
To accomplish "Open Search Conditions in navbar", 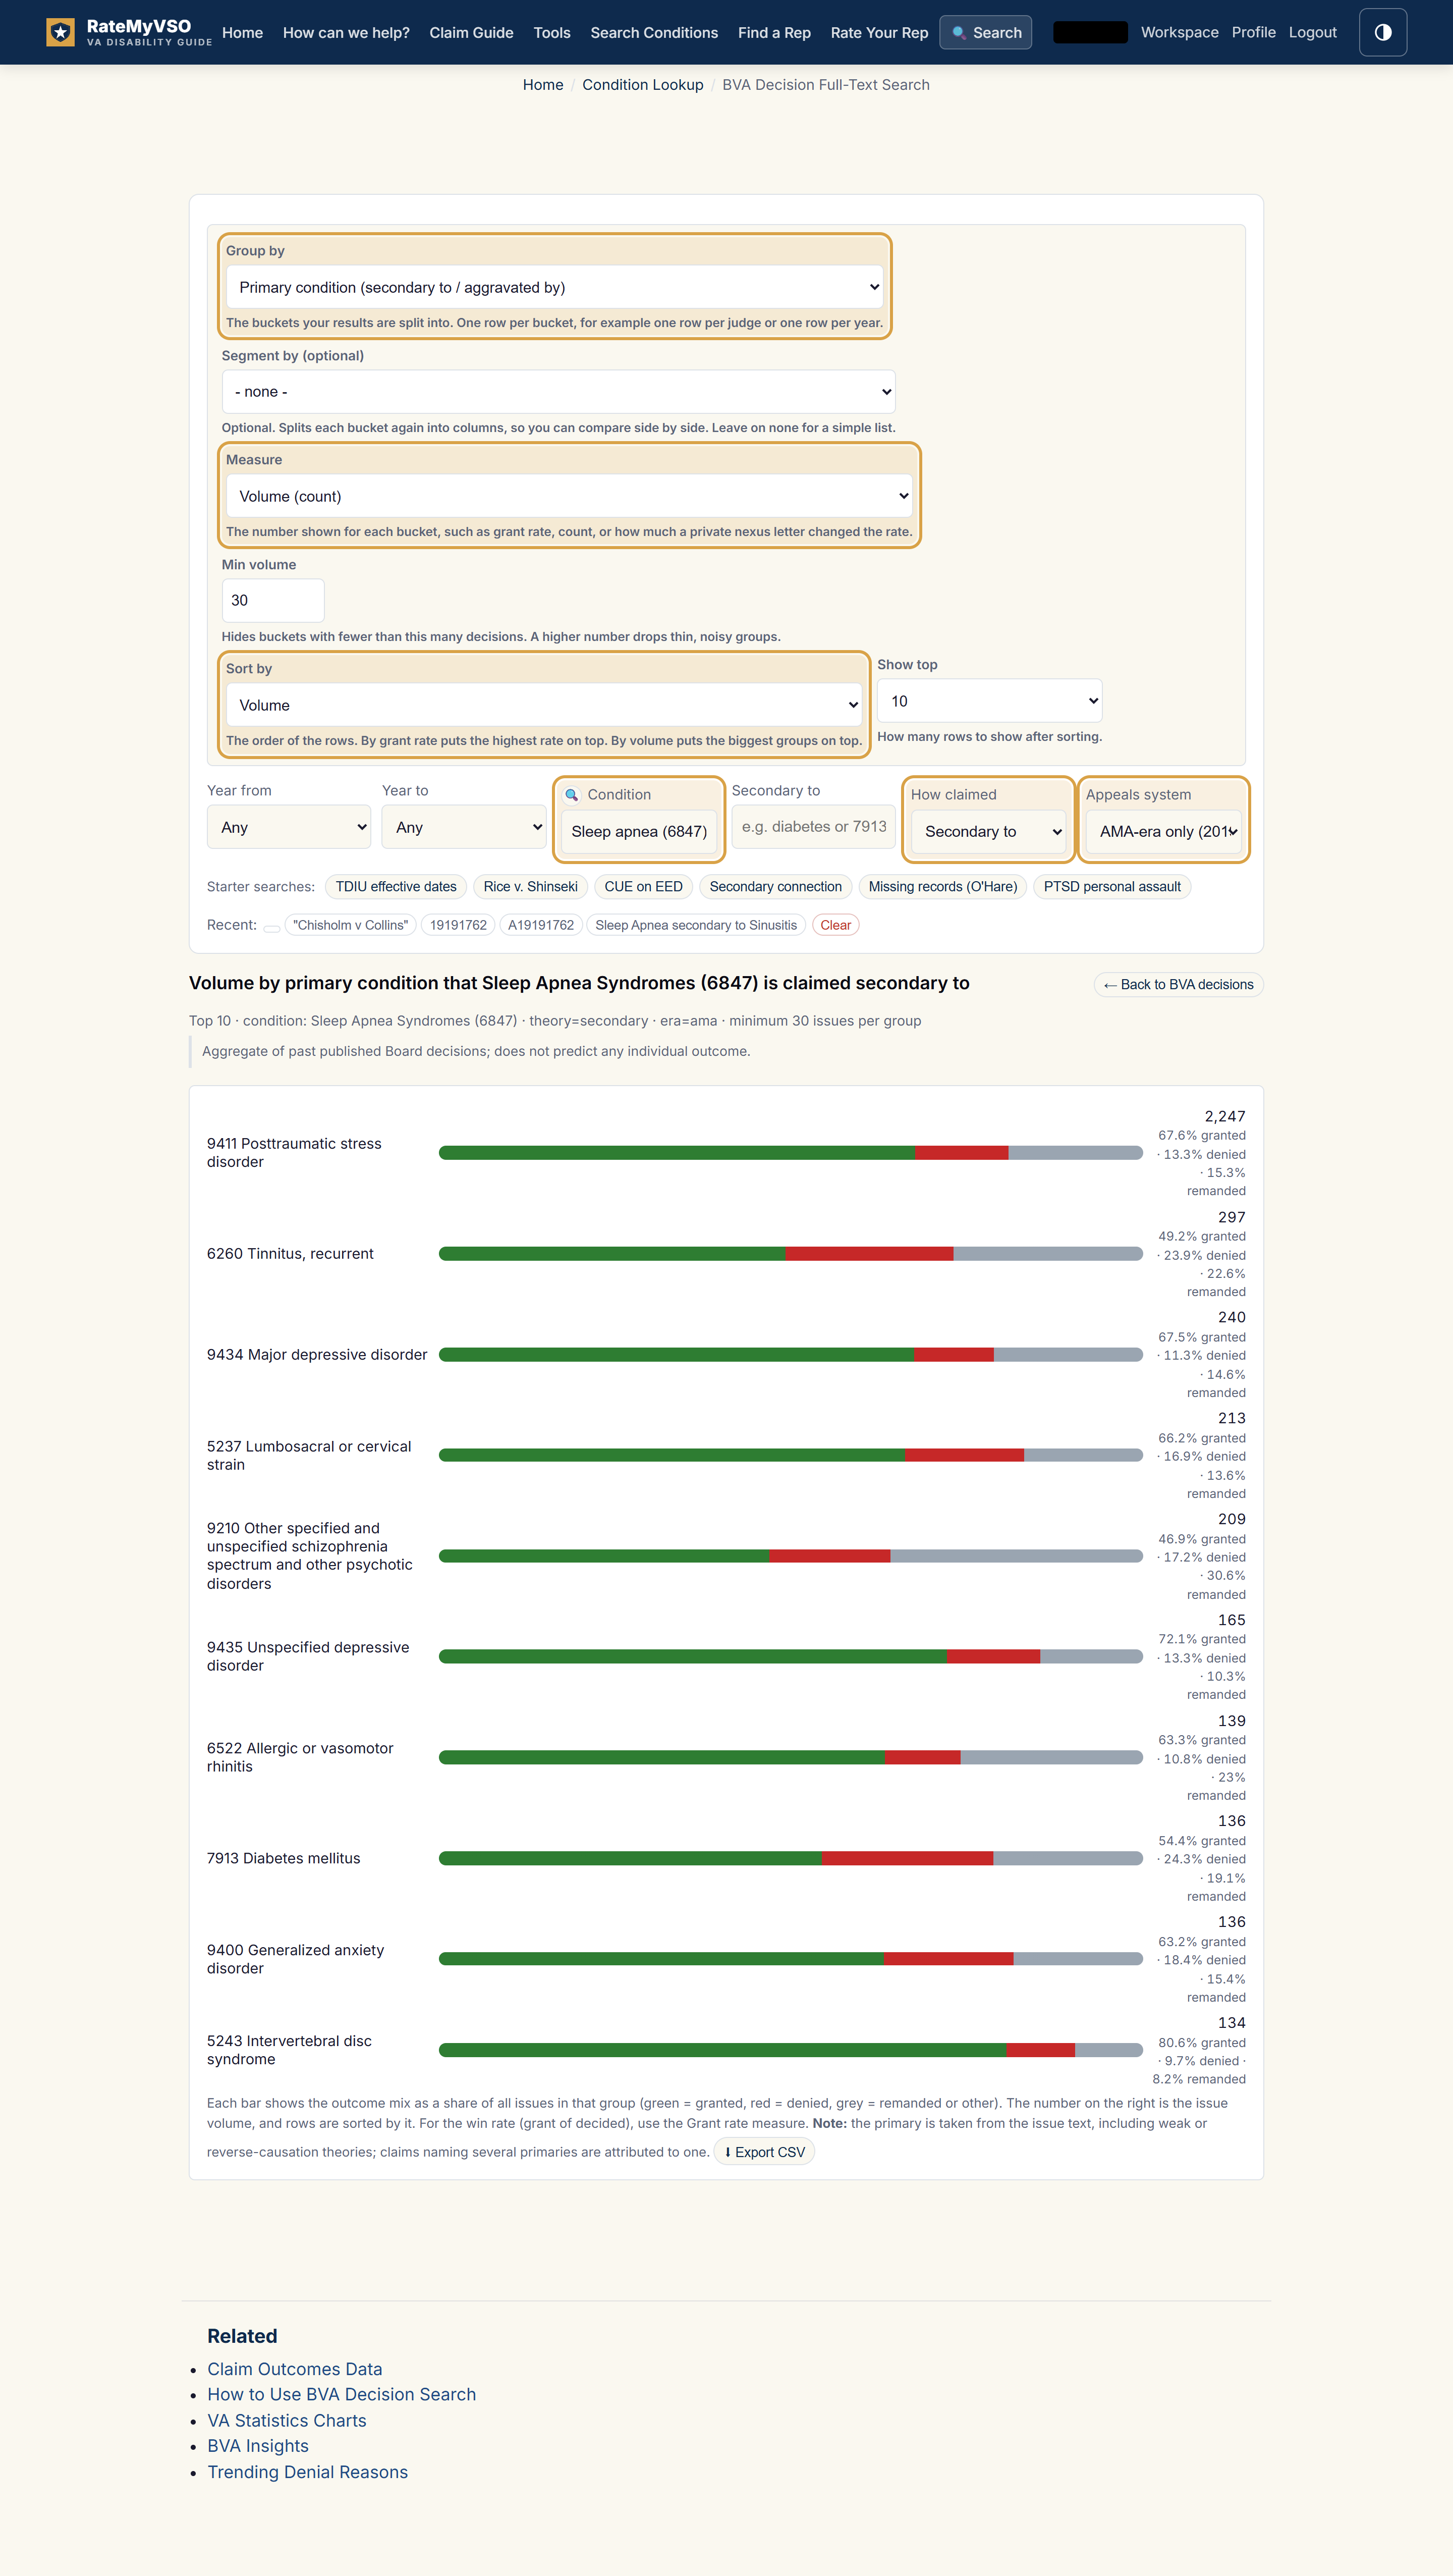I will coord(654,32).
